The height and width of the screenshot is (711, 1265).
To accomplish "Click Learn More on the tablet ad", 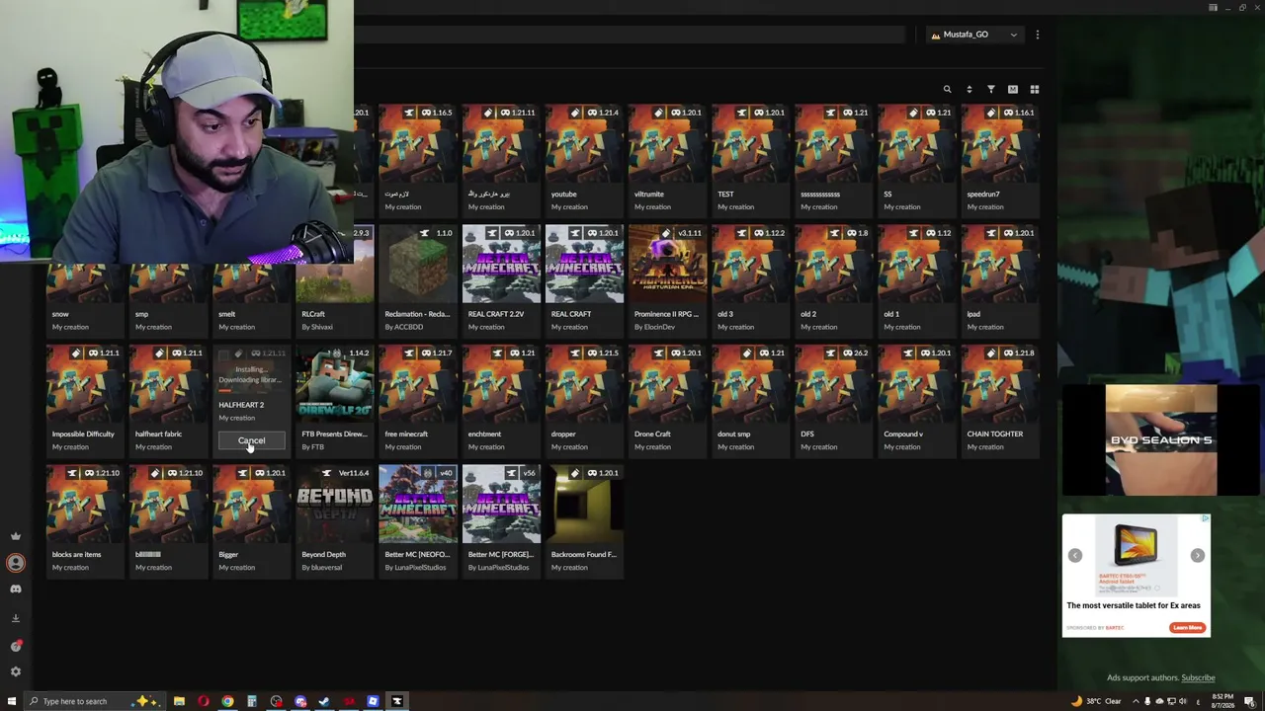I will pos(1187,628).
